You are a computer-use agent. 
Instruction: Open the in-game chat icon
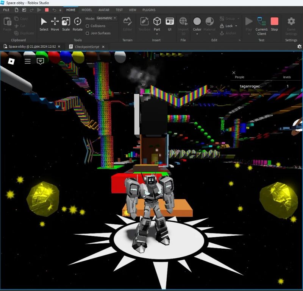(41, 61)
